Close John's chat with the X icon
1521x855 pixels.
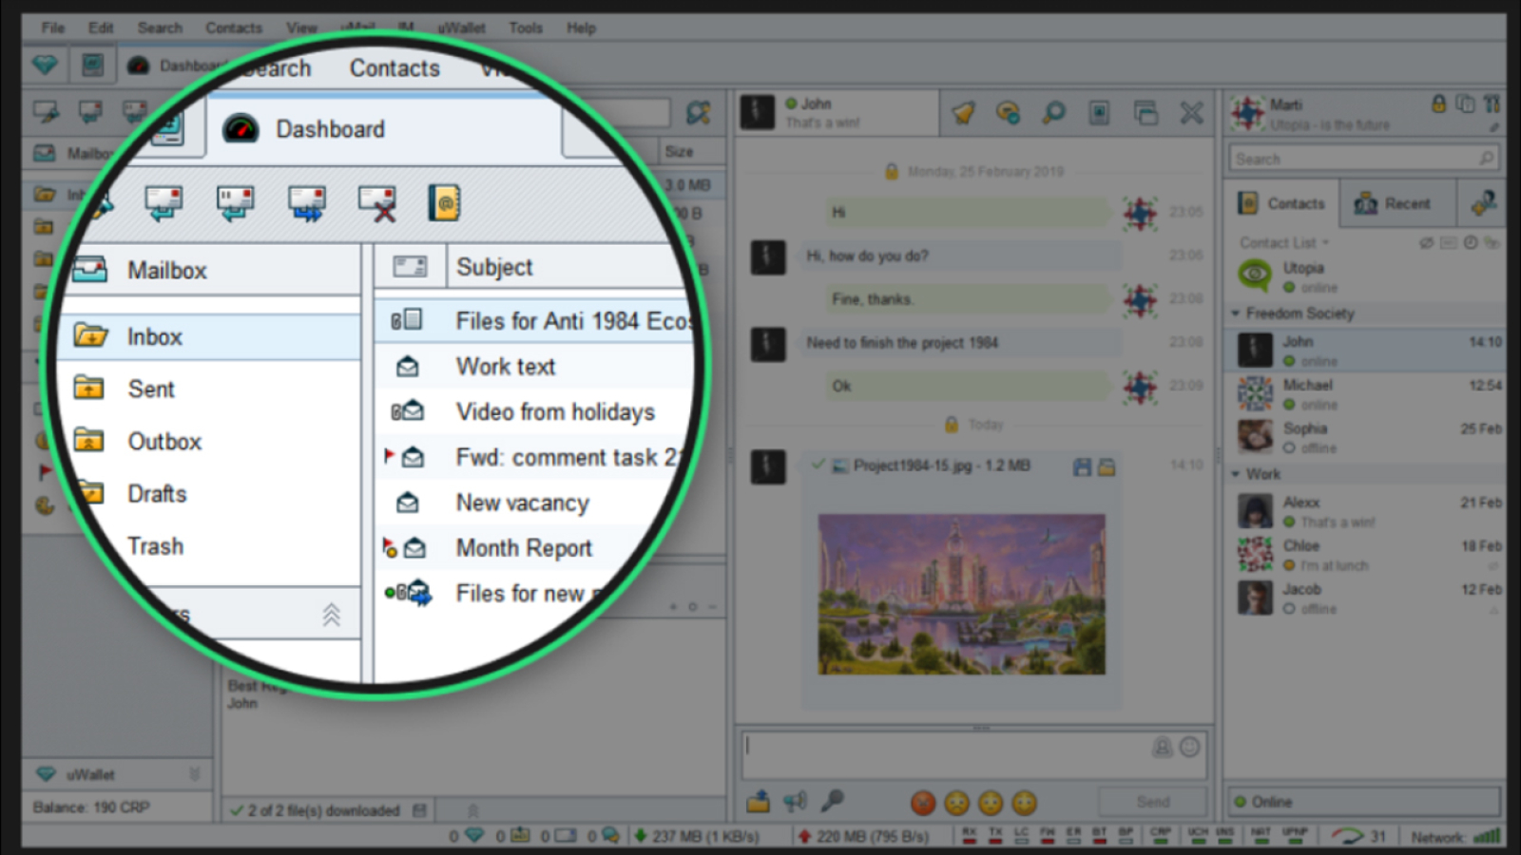1191,113
